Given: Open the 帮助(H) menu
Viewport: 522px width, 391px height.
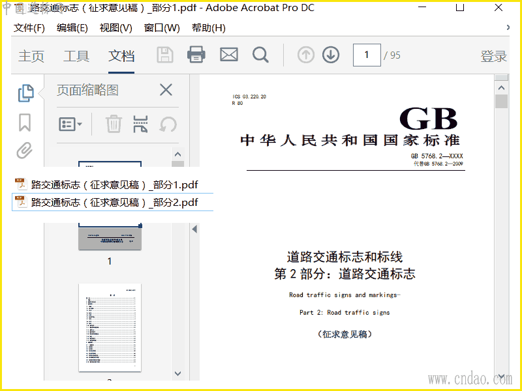Looking at the screenshot, I should pyautogui.click(x=209, y=28).
